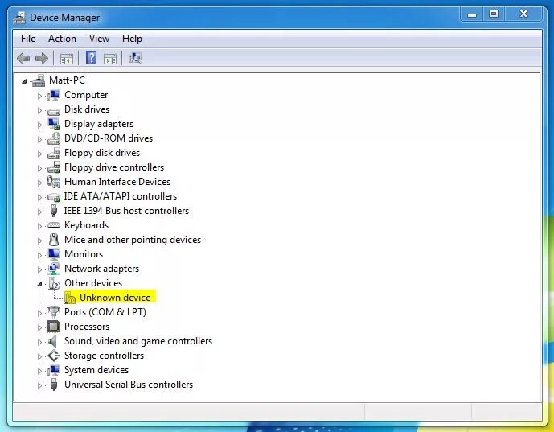Click the Unknown device warning icon
Screen dimensions: 554x432
(x=70, y=298)
